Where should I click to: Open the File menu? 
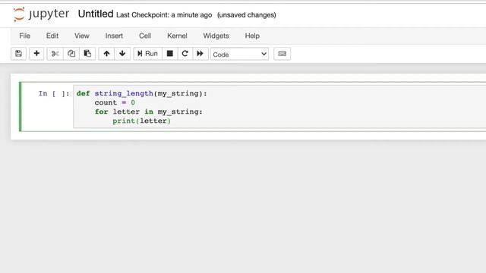tap(25, 36)
